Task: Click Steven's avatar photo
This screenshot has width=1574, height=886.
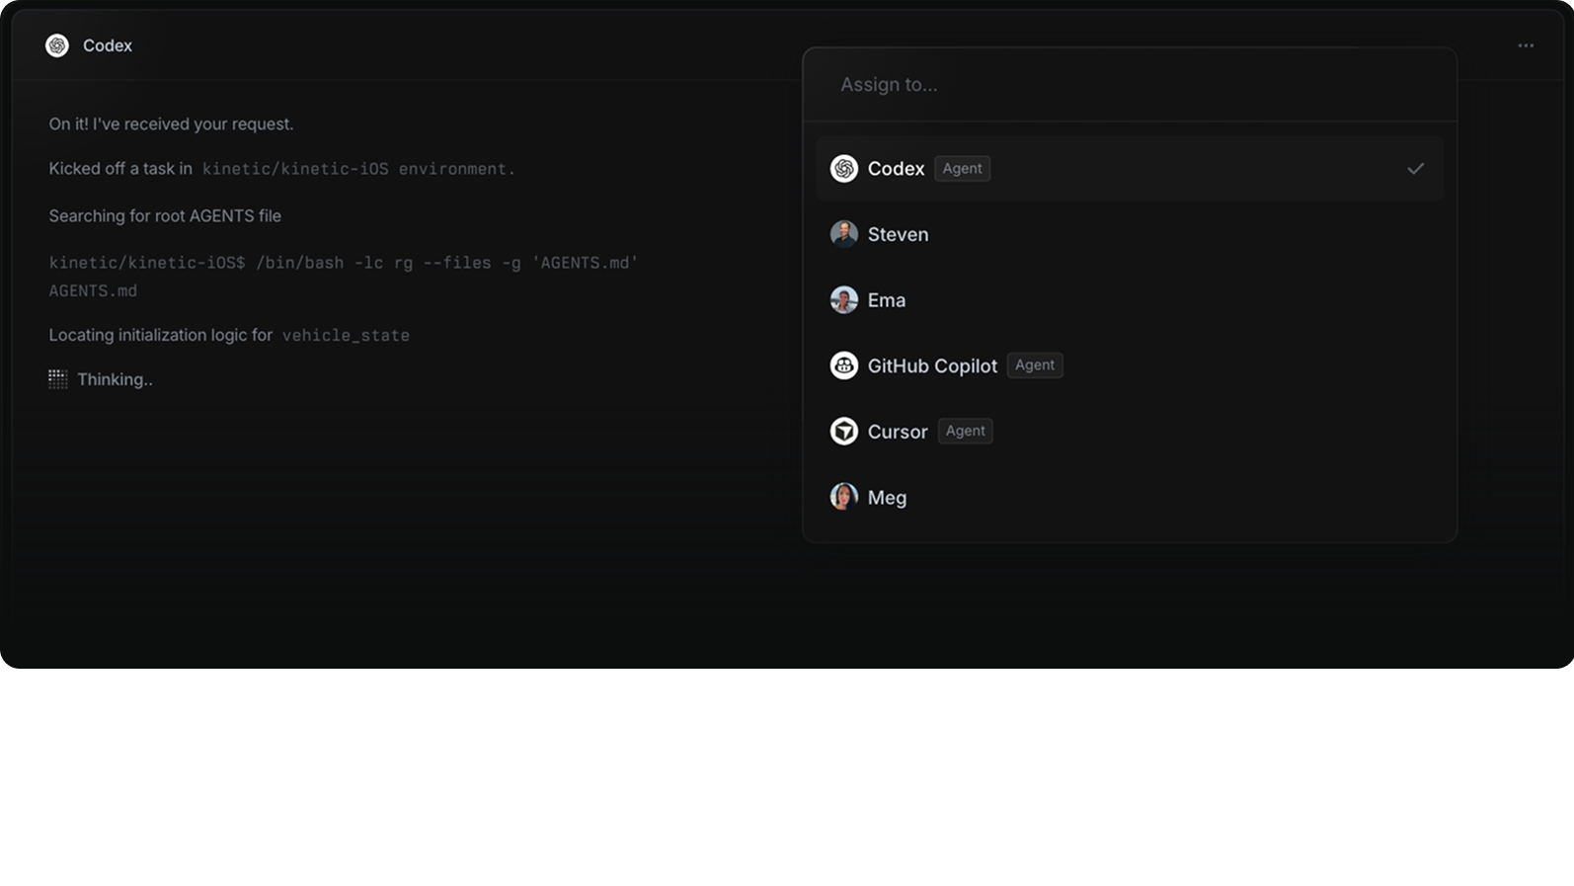Action: click(843, 234)
